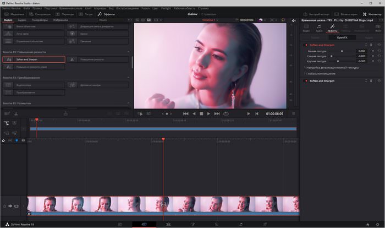Screen dimensions: 385x228
Task: Open the Timeline 1 dropdown
Action: click(x=211, y=20)
